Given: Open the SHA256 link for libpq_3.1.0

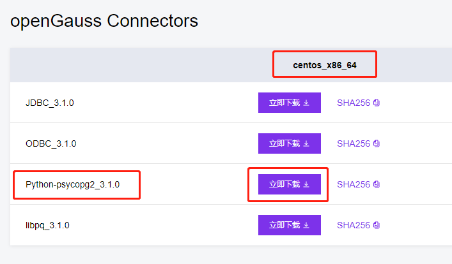Looking at the screenshot, I should (354, 225).
